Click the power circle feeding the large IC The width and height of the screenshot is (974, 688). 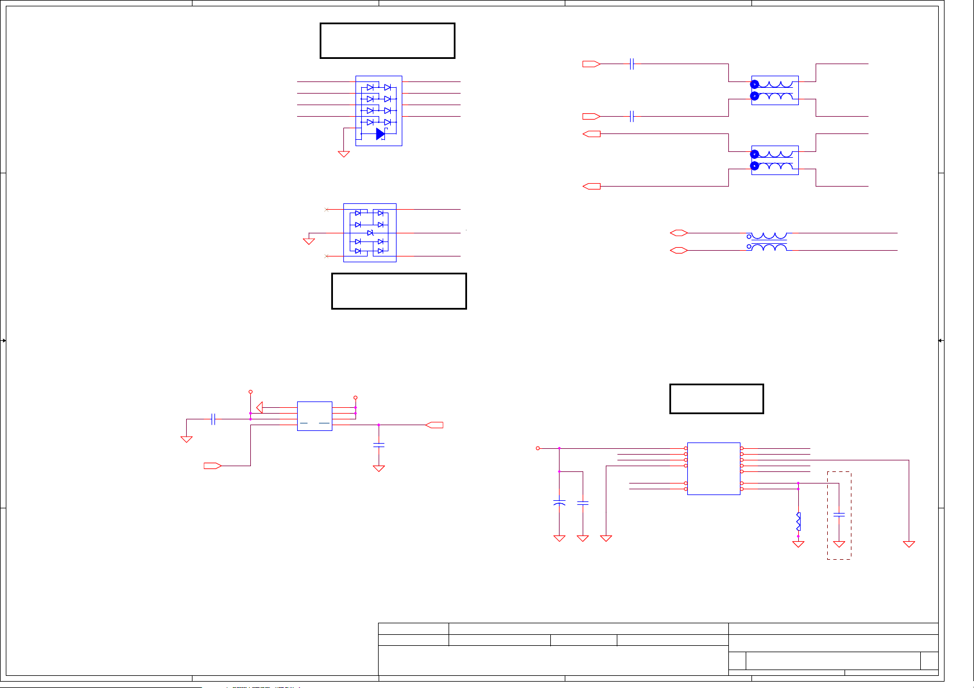[x=538, y=448]
